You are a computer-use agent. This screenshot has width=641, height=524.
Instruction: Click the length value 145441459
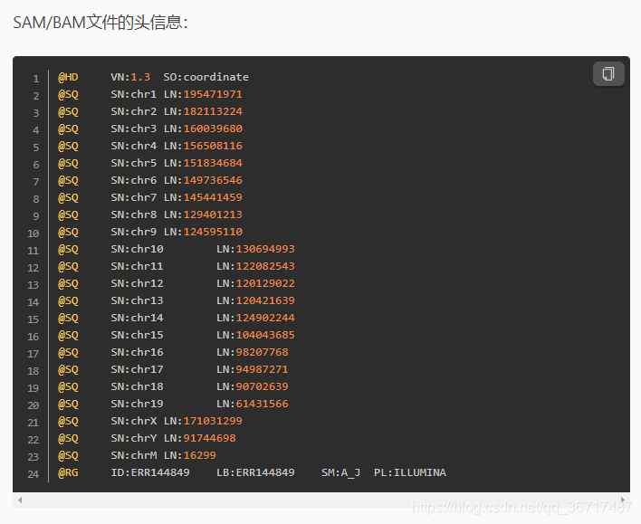point(213,197)
